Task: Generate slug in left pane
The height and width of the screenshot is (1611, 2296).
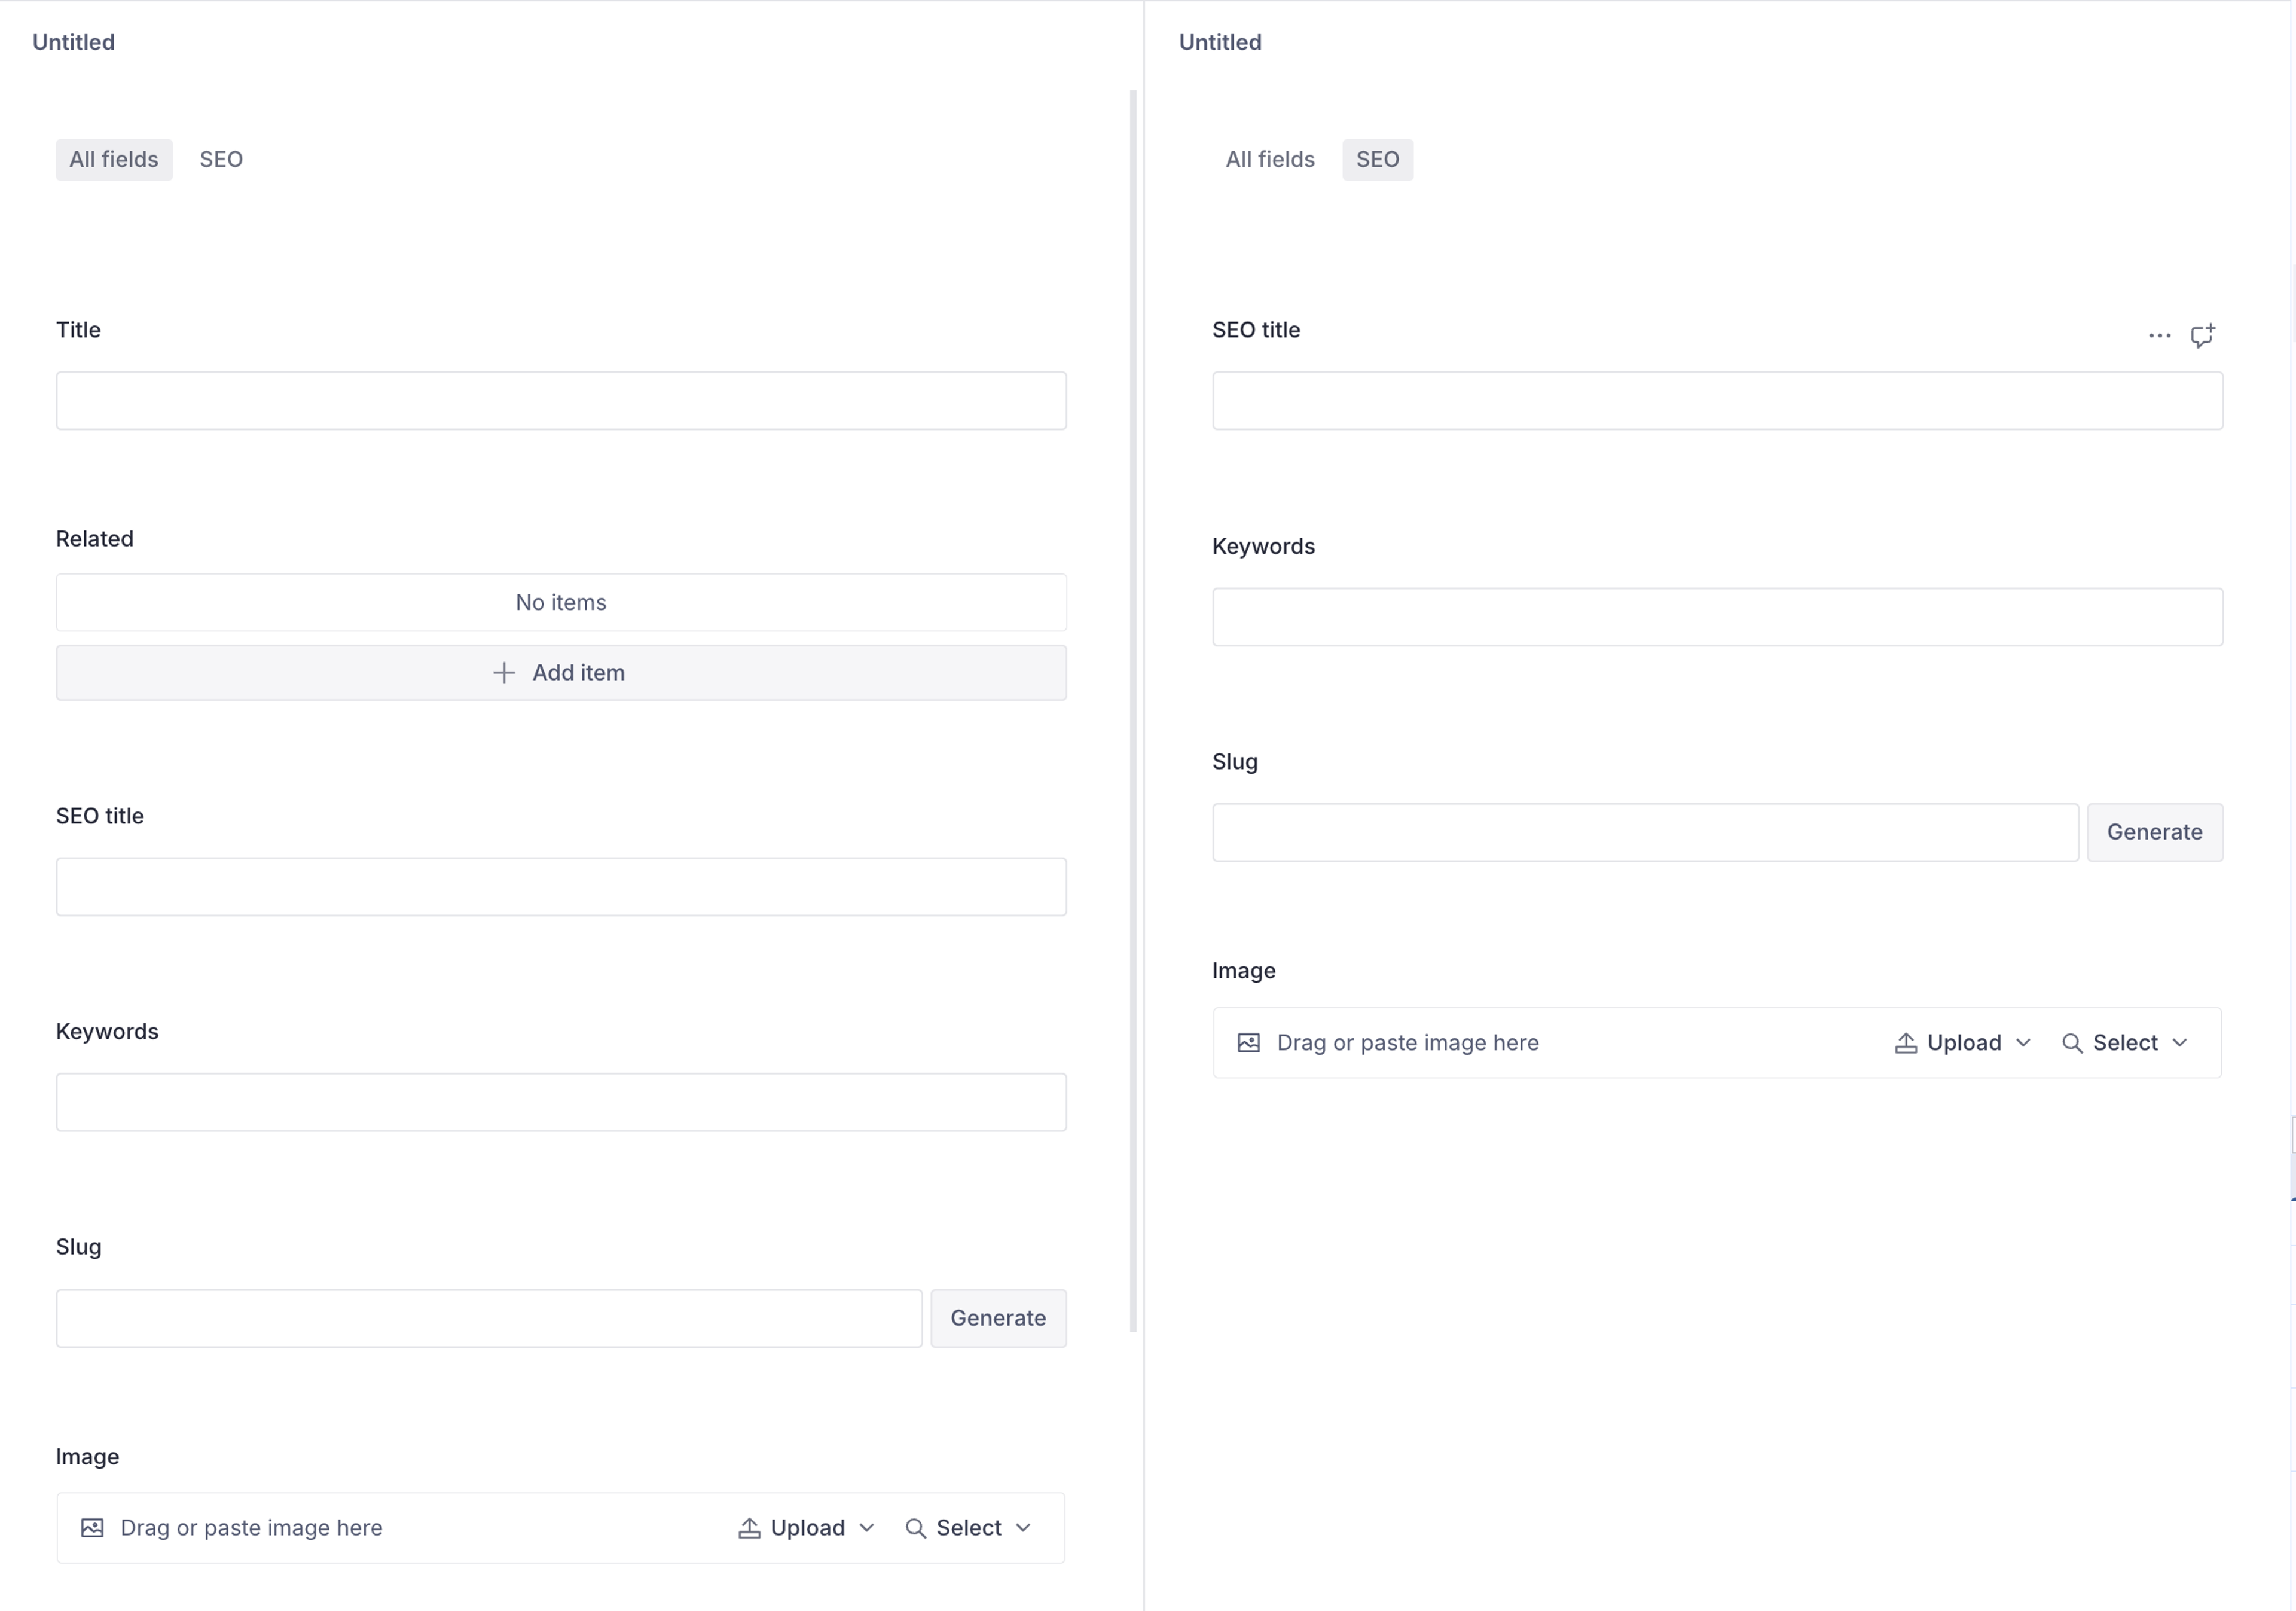Action: pos(998,1319)
